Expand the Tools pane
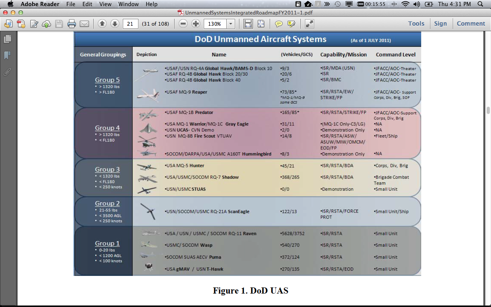The width and height of the screenshot is (491, 307). 416,23
